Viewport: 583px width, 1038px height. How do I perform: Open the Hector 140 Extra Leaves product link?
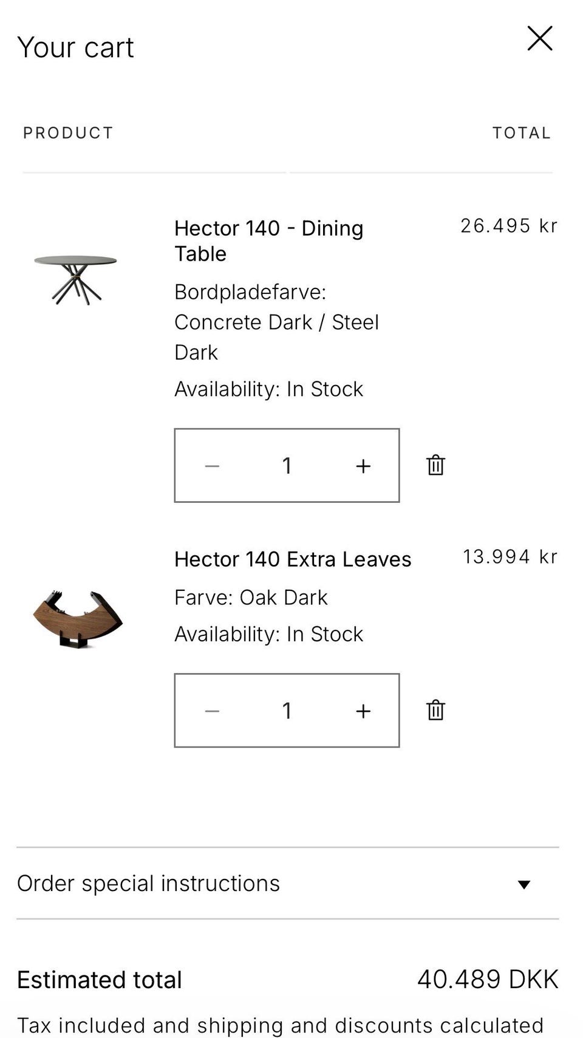[x=293, y=559]
